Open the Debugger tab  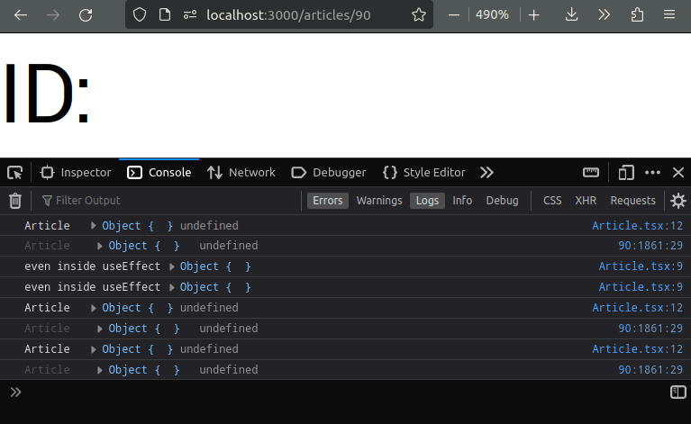tap(329, 173)
